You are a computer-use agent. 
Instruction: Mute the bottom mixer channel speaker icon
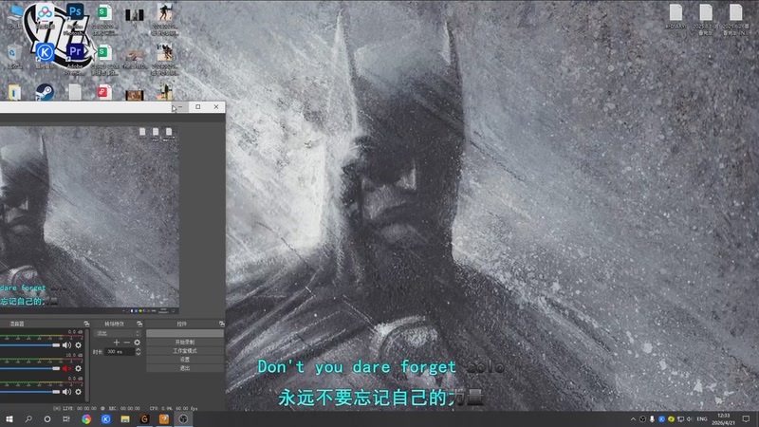[x=66, y=392]
